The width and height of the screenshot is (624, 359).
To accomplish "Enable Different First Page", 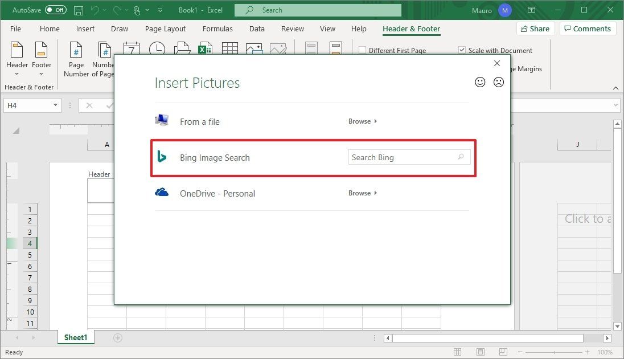I will pyautogui.click(x=363, y=50).
